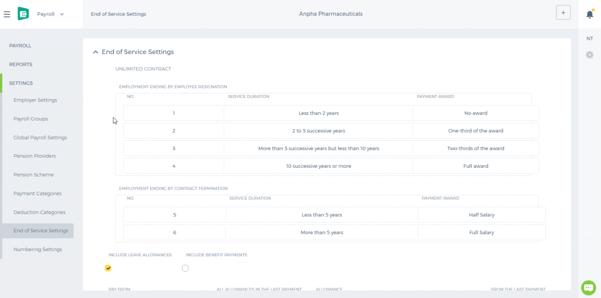Open Numbering Settings page

38,249
